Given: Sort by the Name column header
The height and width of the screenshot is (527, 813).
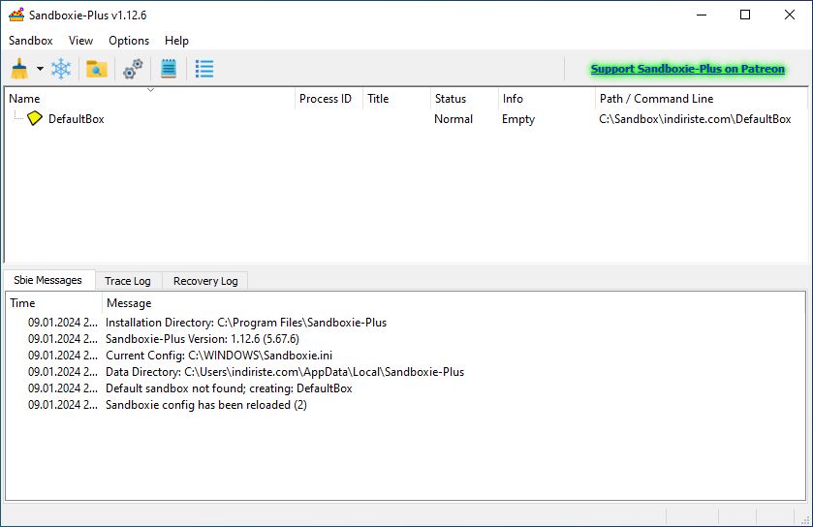Looking at the screenshot, I should 150,99.
